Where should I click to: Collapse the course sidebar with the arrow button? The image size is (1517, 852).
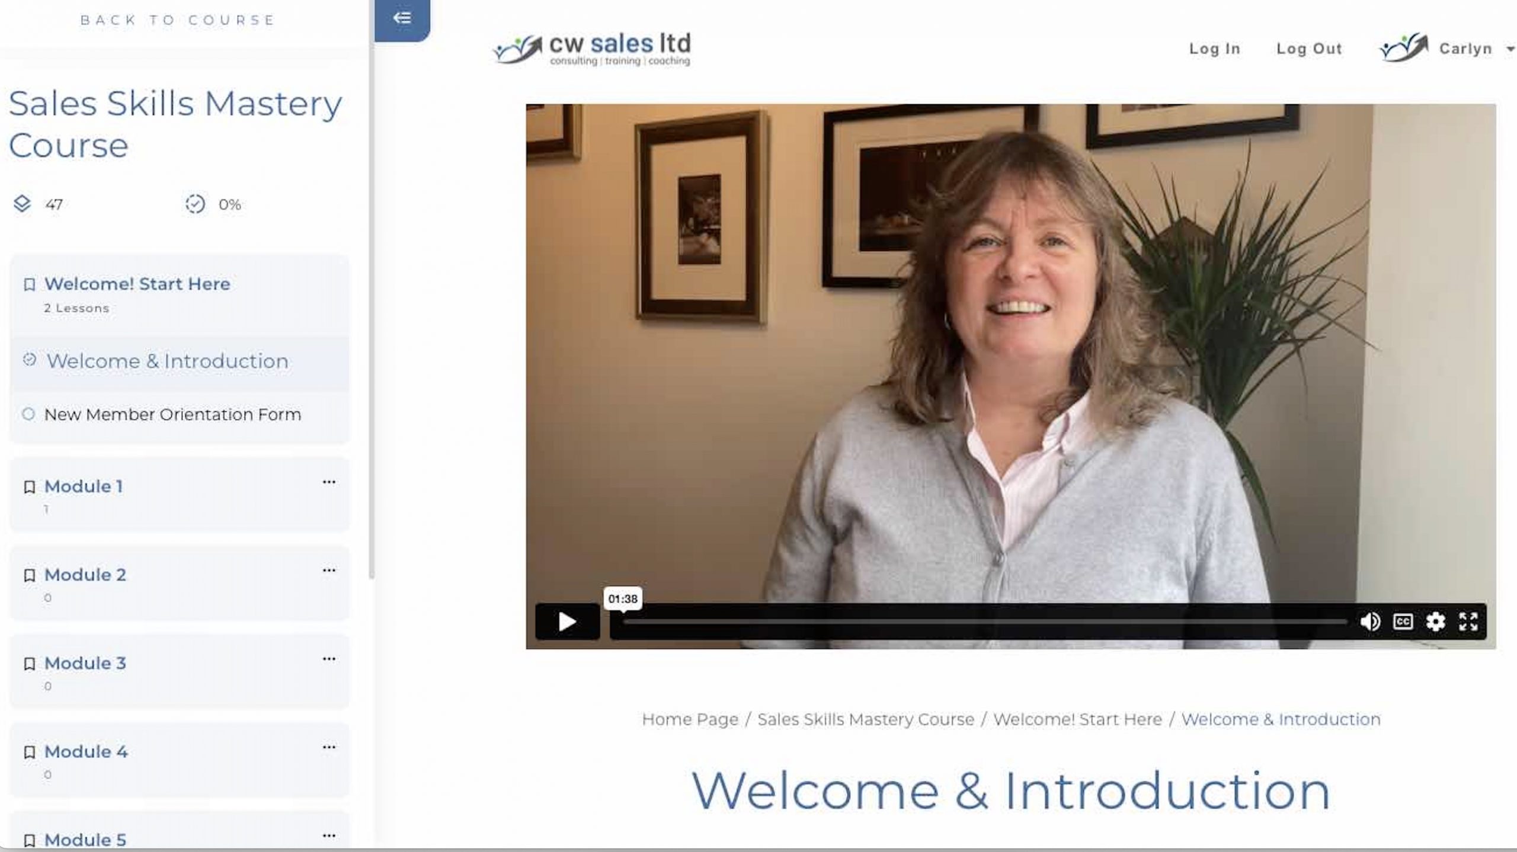(x=402, y=18)
